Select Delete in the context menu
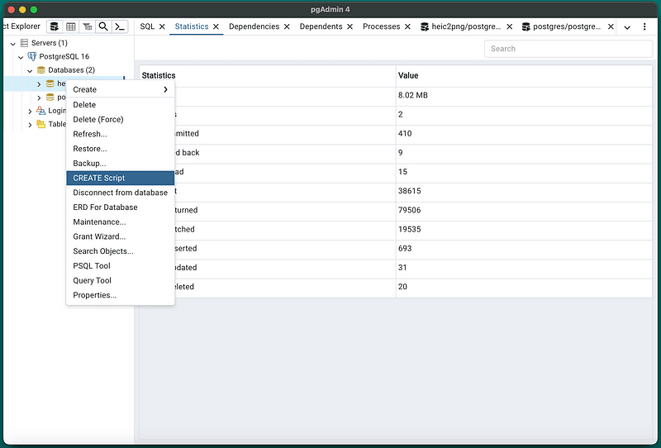Screen dimensions: 661x448 pos(120,105)
